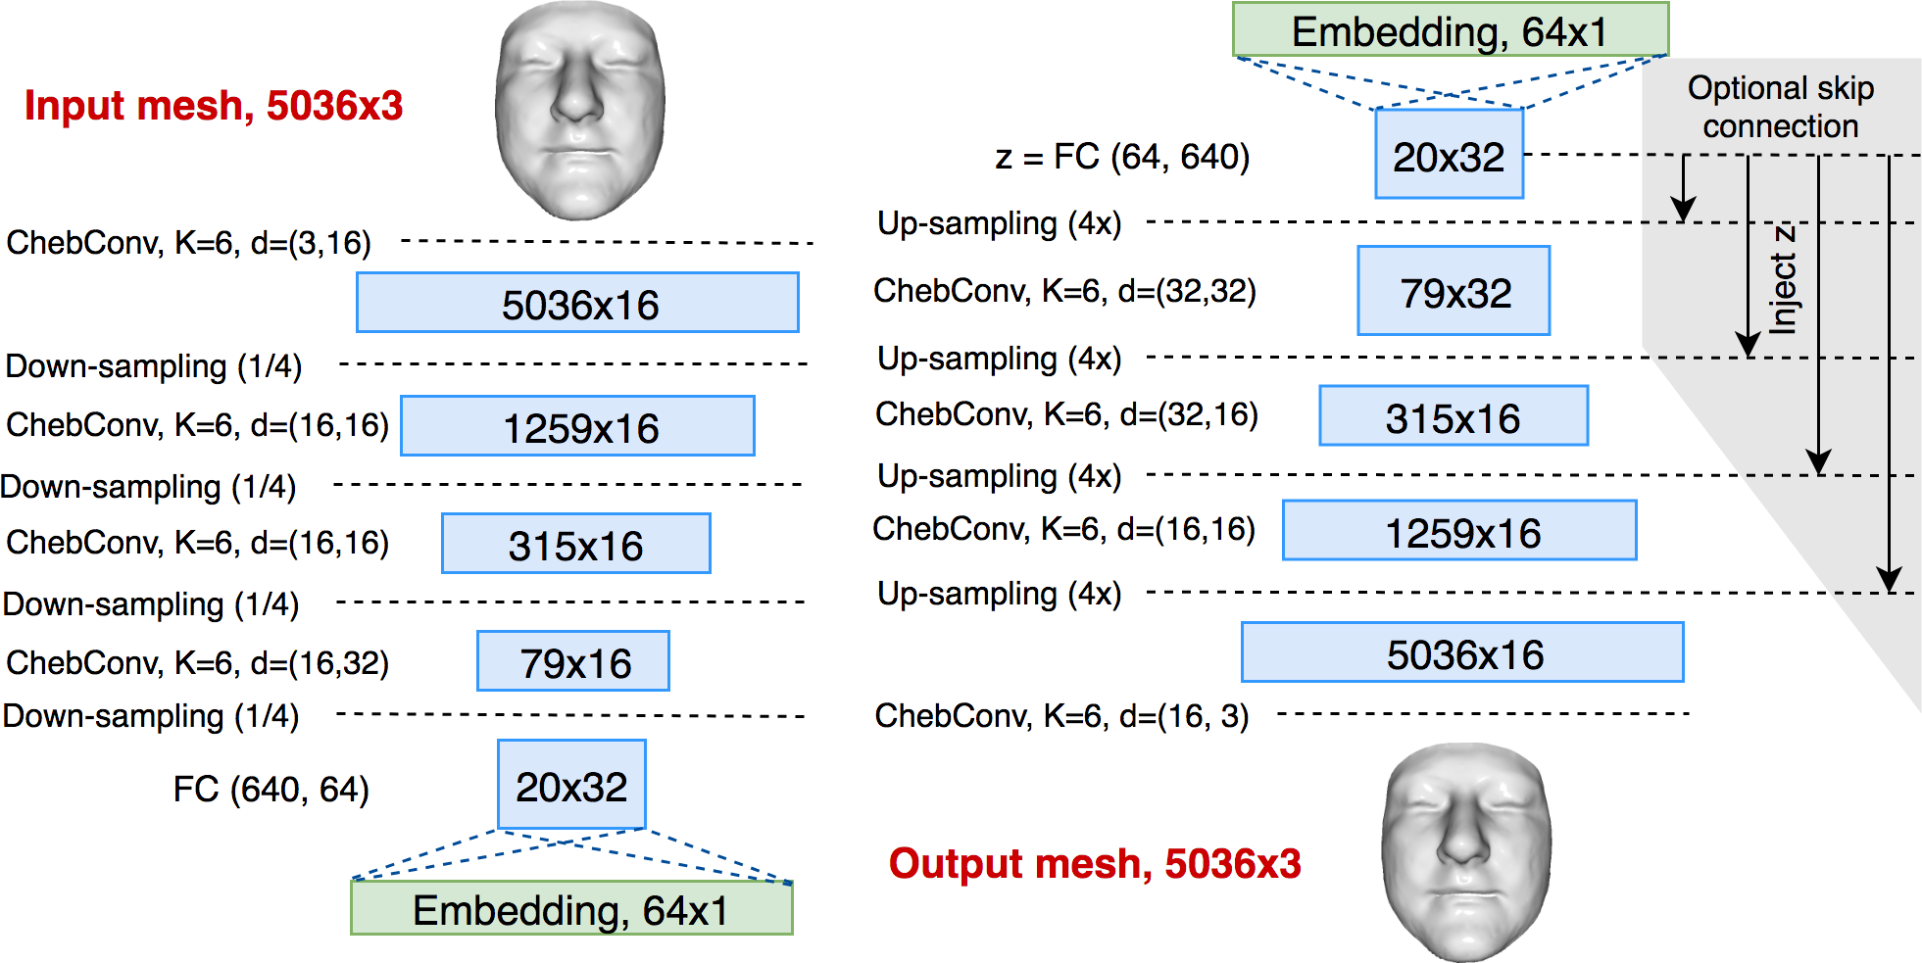Select the output face mesh image

point(1466,852)
